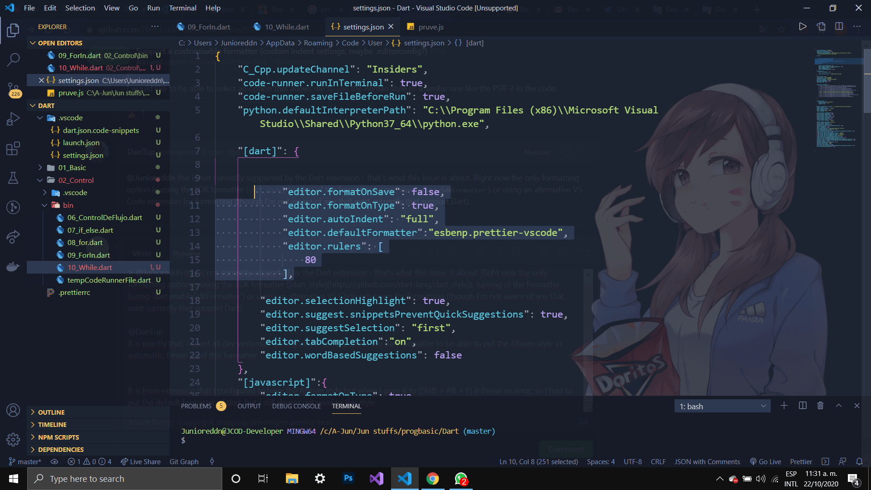Open Explorer views and more actions ellipsis
Screen dimensions: 871x490
155,27
